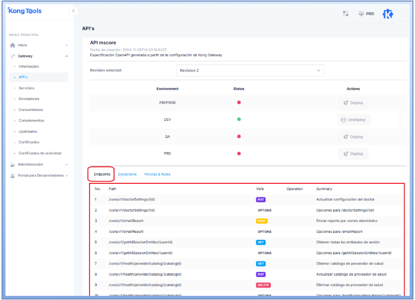Open the apps grid icon in header
Image resolution: width=415 pixels, height=300 pixels.
[346, 14]
